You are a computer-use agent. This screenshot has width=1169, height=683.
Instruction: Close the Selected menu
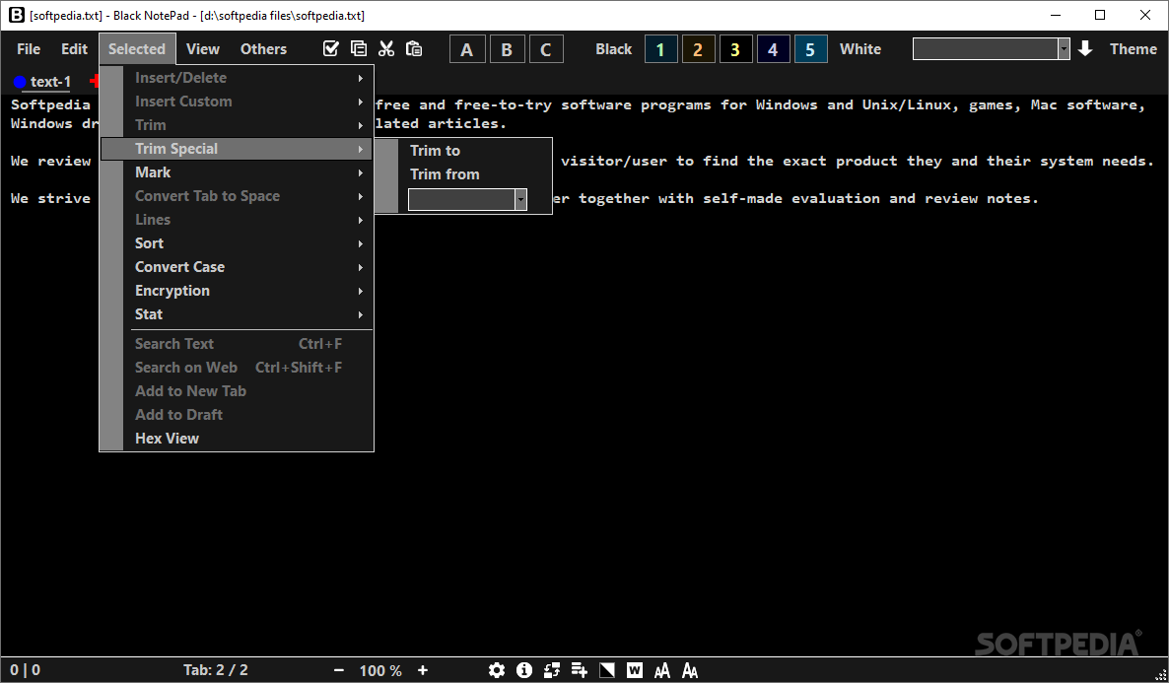tap(137, 49)
